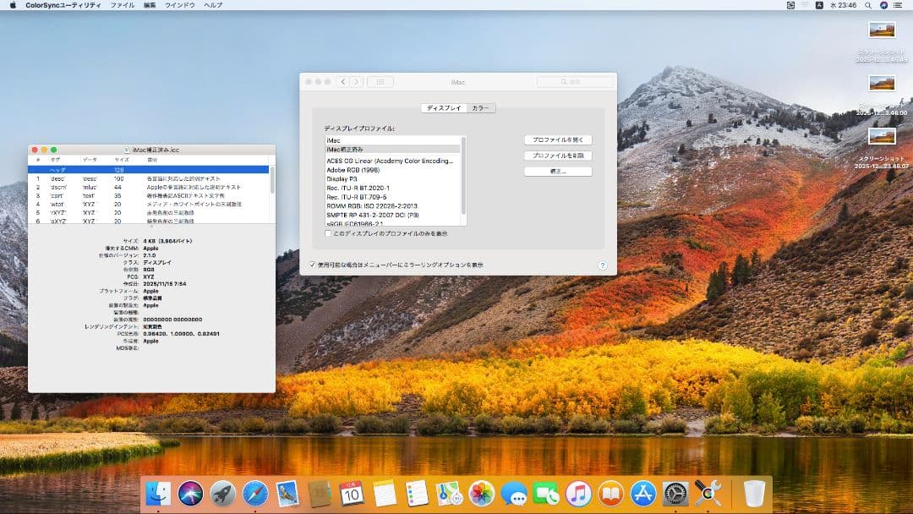Image resolution: width=913 pixels, height=514 pixels.
Task: Click the プロファイルを開く button
Action: [558, 139]
